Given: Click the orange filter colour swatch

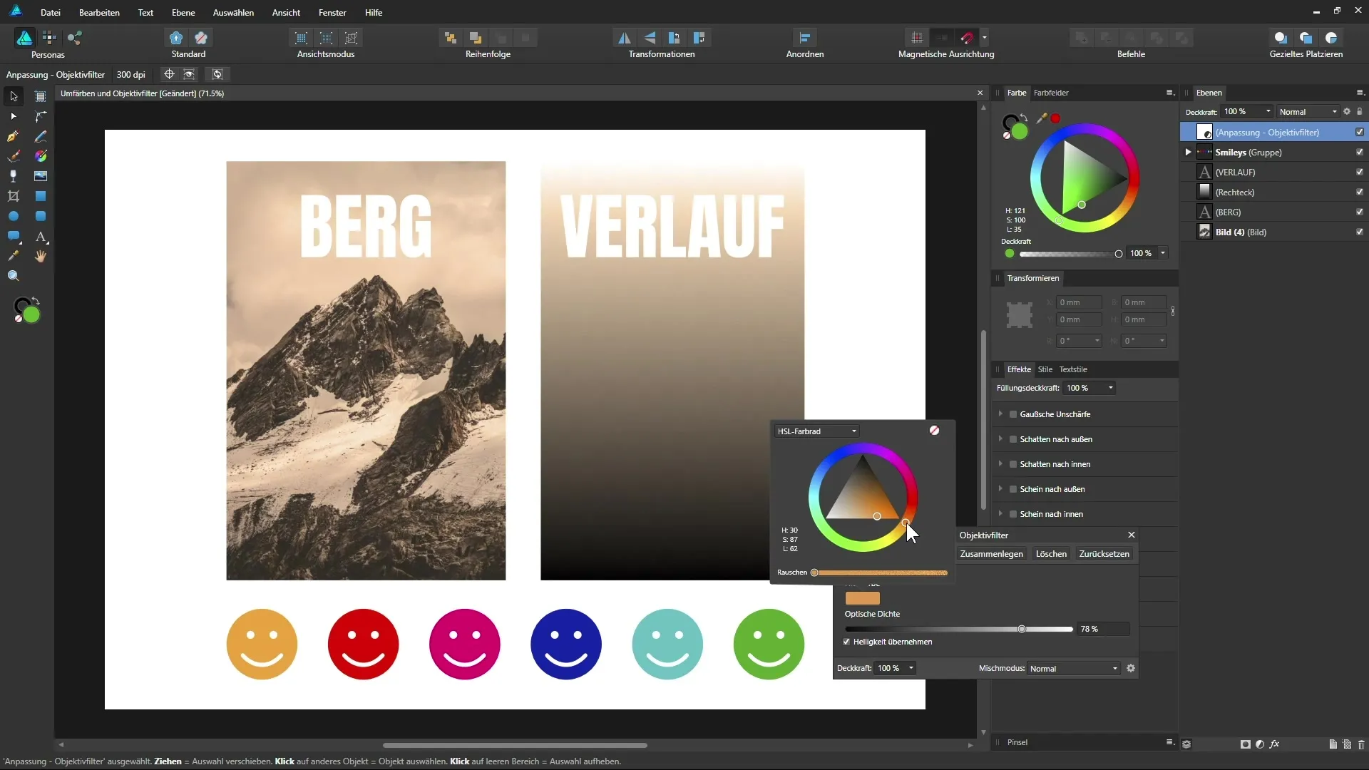Looking at the screenshot, I should click(x=862, y=598).
